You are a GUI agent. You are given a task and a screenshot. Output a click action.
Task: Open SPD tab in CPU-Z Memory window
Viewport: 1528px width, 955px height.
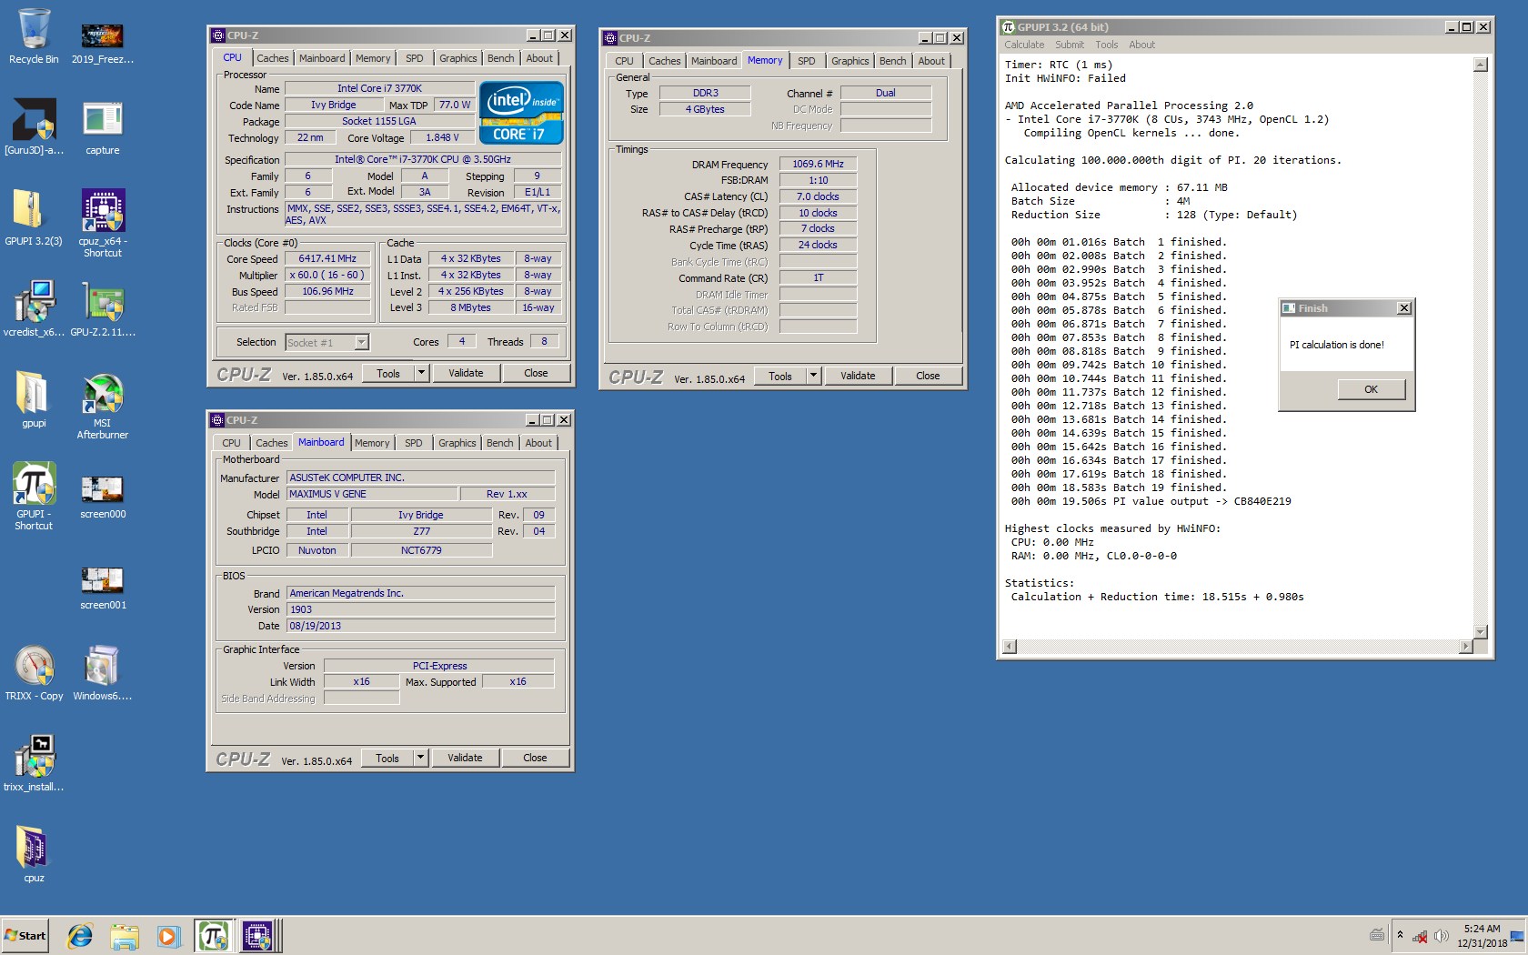[807, 61]
